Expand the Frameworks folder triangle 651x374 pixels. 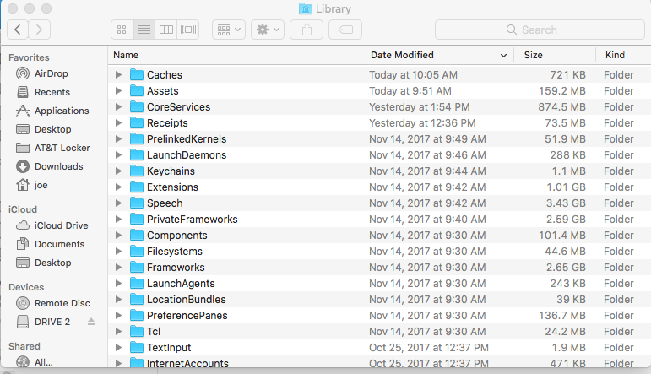point(119,268)
